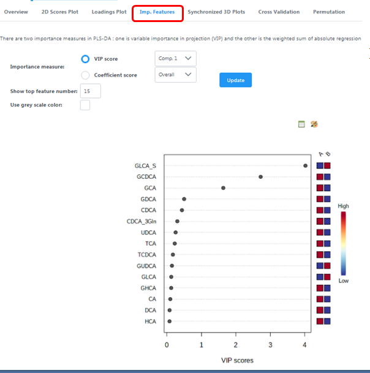
Task: Select the Coefficient score radio button
Action: point(86,75)
